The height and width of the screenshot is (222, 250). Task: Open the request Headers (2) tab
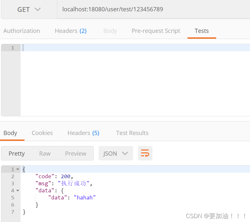pyautogui.click(x=71, y=31)
